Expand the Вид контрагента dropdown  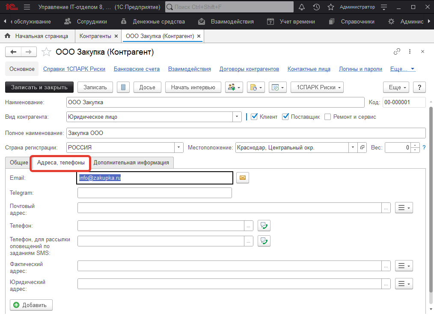coord(237,117)
